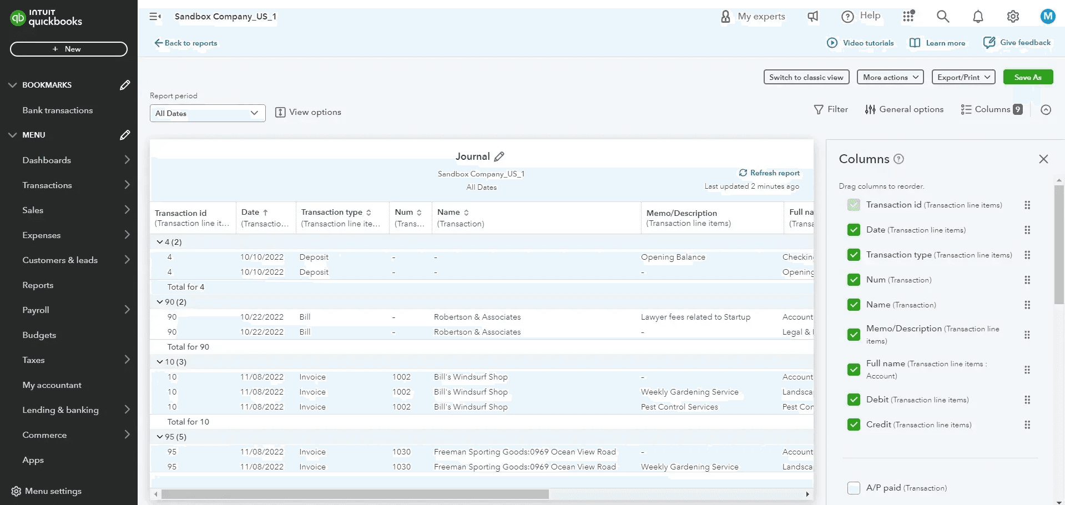Open General options
1065x505 pixels.
904,109
